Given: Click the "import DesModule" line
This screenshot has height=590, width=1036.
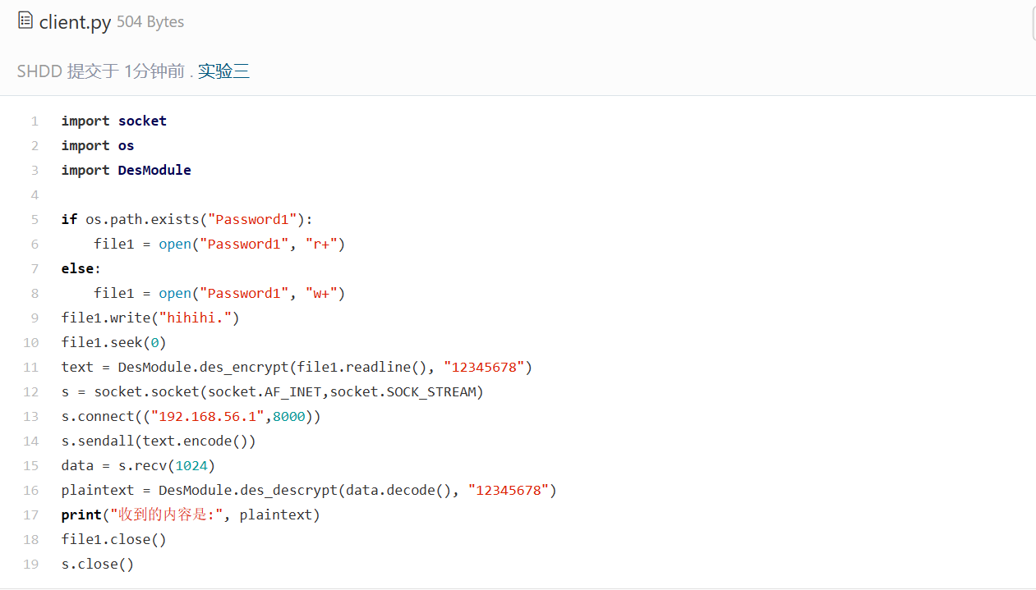Looking at the screenshot, I should tap(126, 170).
